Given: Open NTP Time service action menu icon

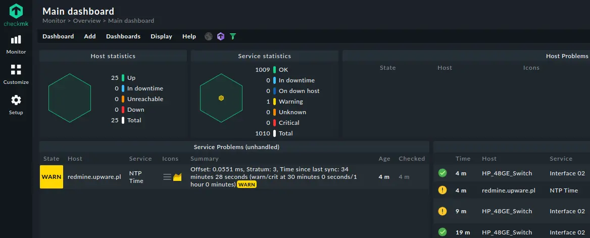Looking at the screenshot, I should pyautogui.click(x=167, y=177).
